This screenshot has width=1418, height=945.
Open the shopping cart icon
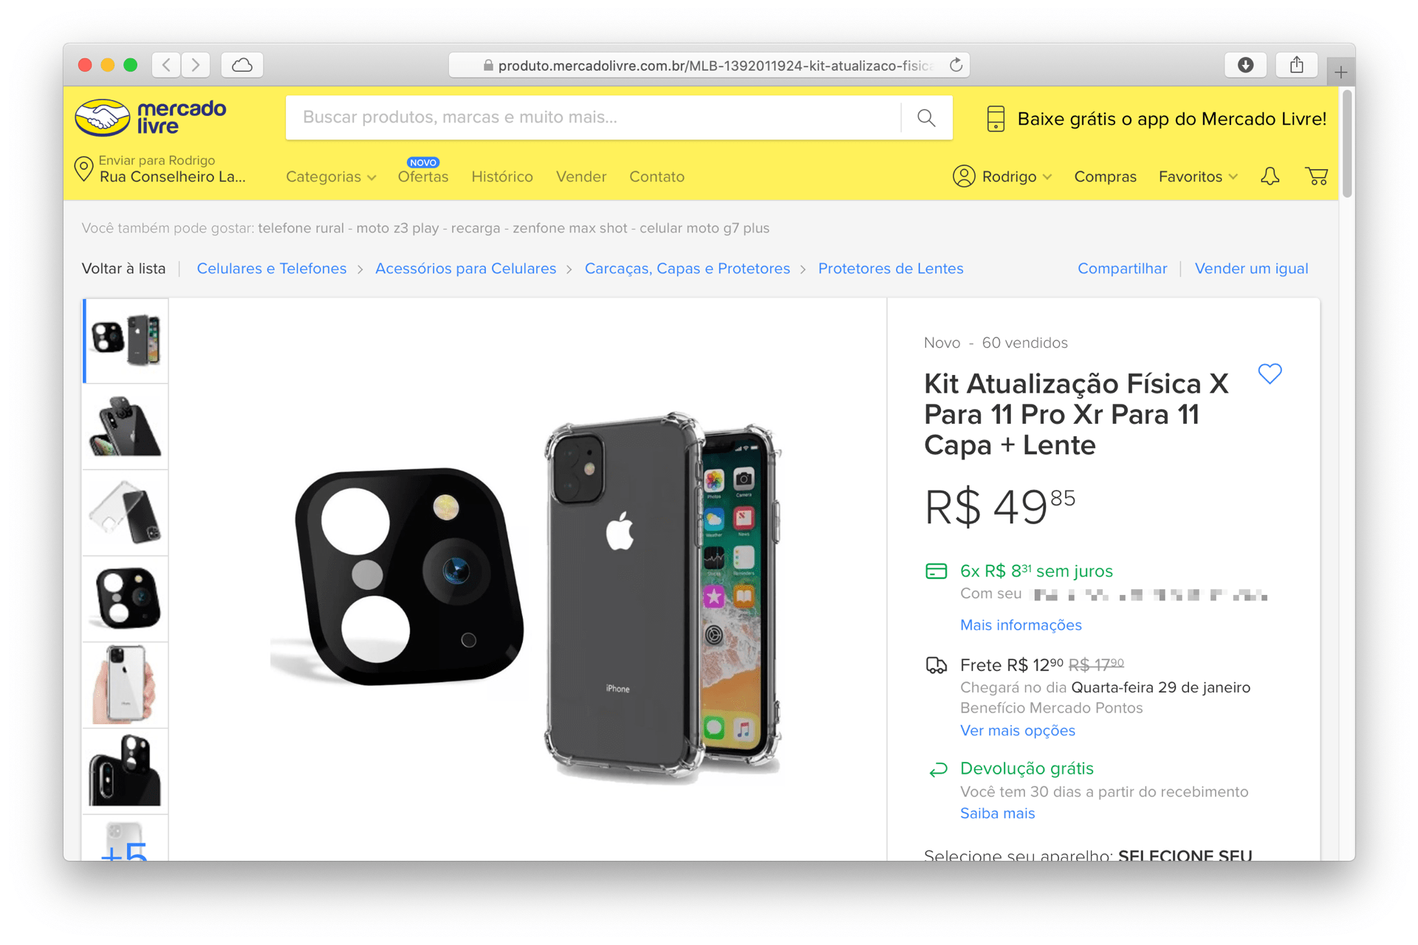[x=1317, y=176]
